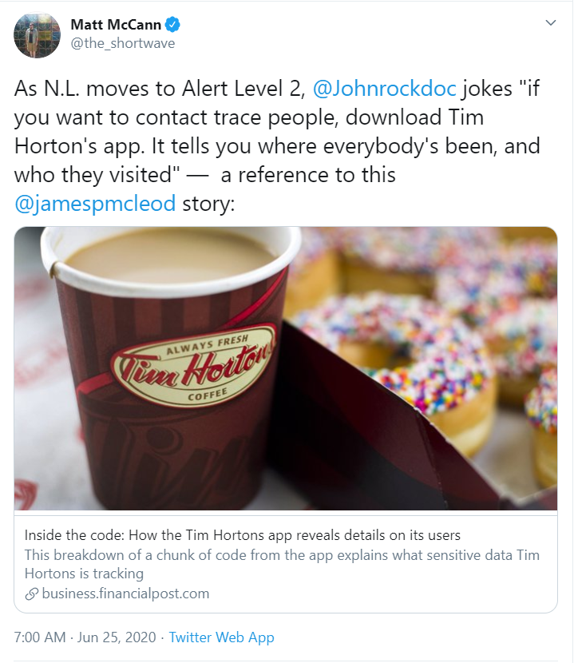Open the Twitter Web App source link

[221, 637]
